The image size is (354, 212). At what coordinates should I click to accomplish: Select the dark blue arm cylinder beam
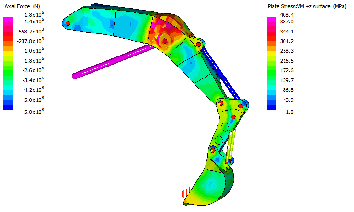coord(220,73)
